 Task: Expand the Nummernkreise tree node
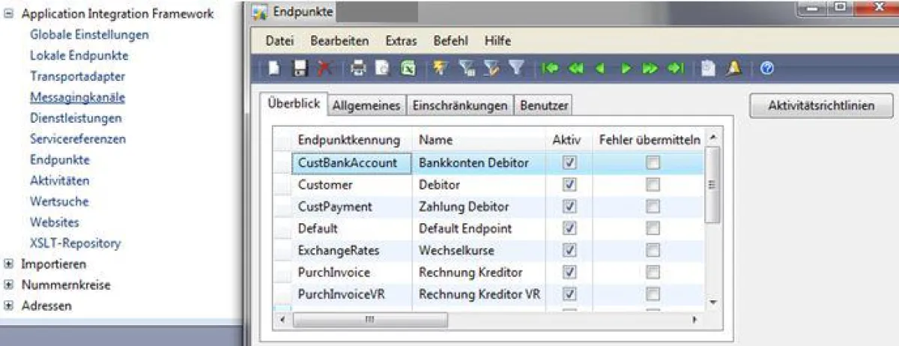[9, 285]
